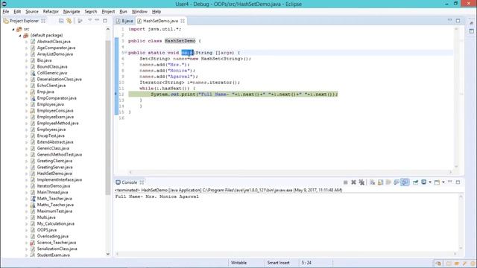The image size is (477, 268).
Task: Toggle Link with Editor in Project Explorer
Action: (69, 21)
